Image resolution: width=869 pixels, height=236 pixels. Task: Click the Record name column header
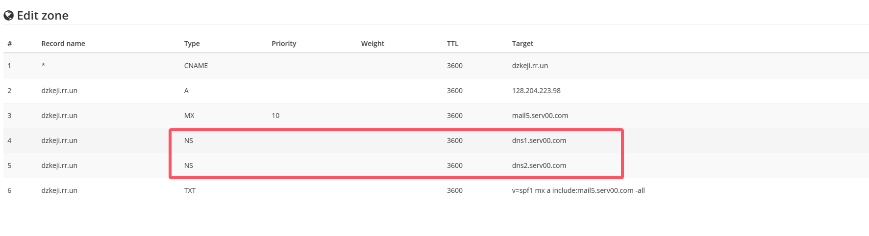63,44
